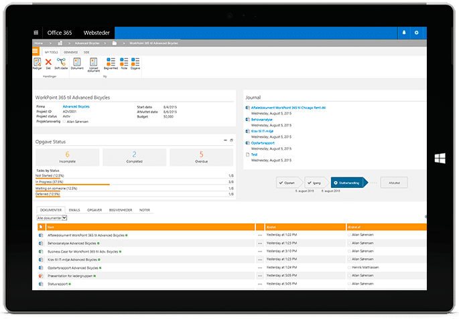459x319 pixels.
Task: Click Word icon of Aftaledokument document row
Action: point(41,235)
